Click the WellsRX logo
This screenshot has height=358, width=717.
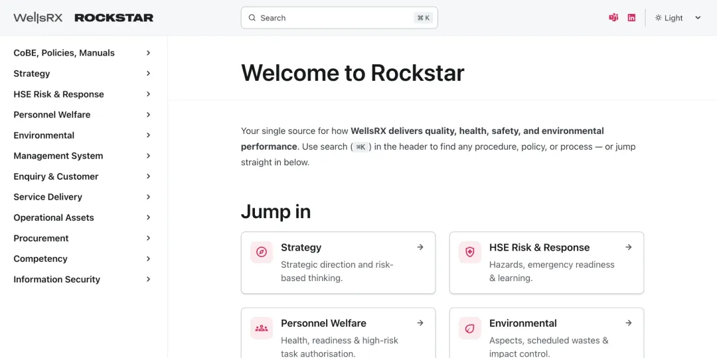point(38,18)
